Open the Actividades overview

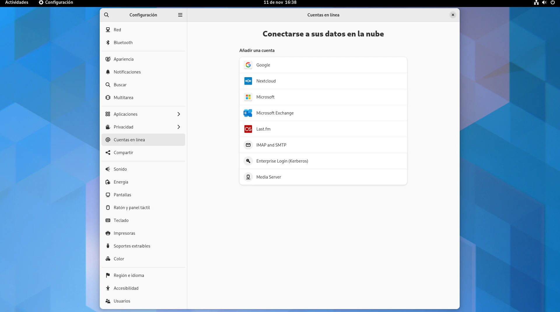coord(17,2)
